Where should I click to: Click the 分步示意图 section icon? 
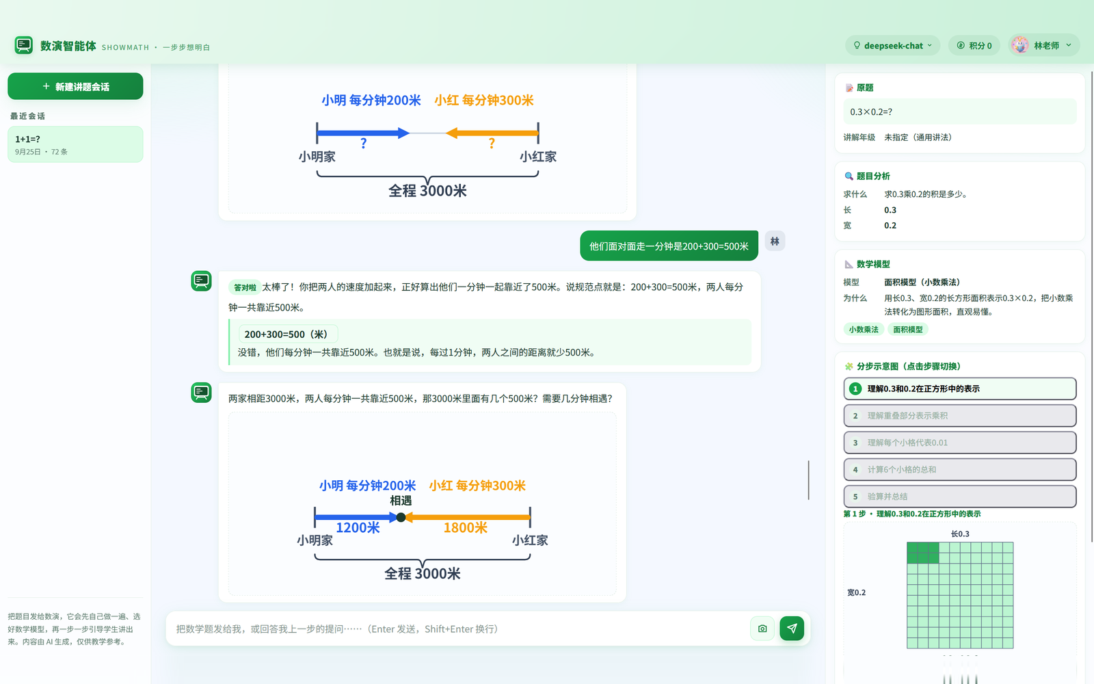(849, 367)
